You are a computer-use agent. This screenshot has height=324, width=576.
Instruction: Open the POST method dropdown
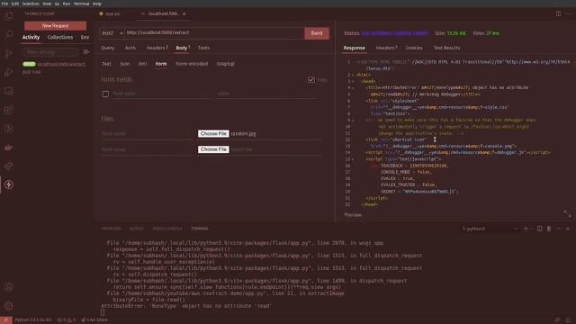tap(112, 33)
